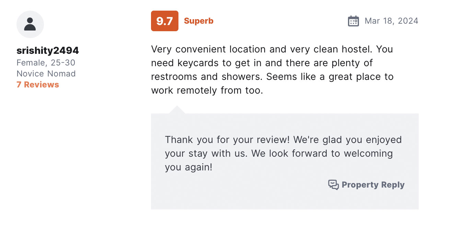Click the orange 9.7 rating badge
The image size is (453, 240).
click(165, 21)
